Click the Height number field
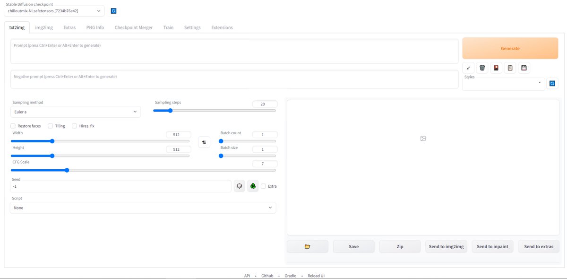The height and width of the screenshot is (279, 567). click(179, 149)
